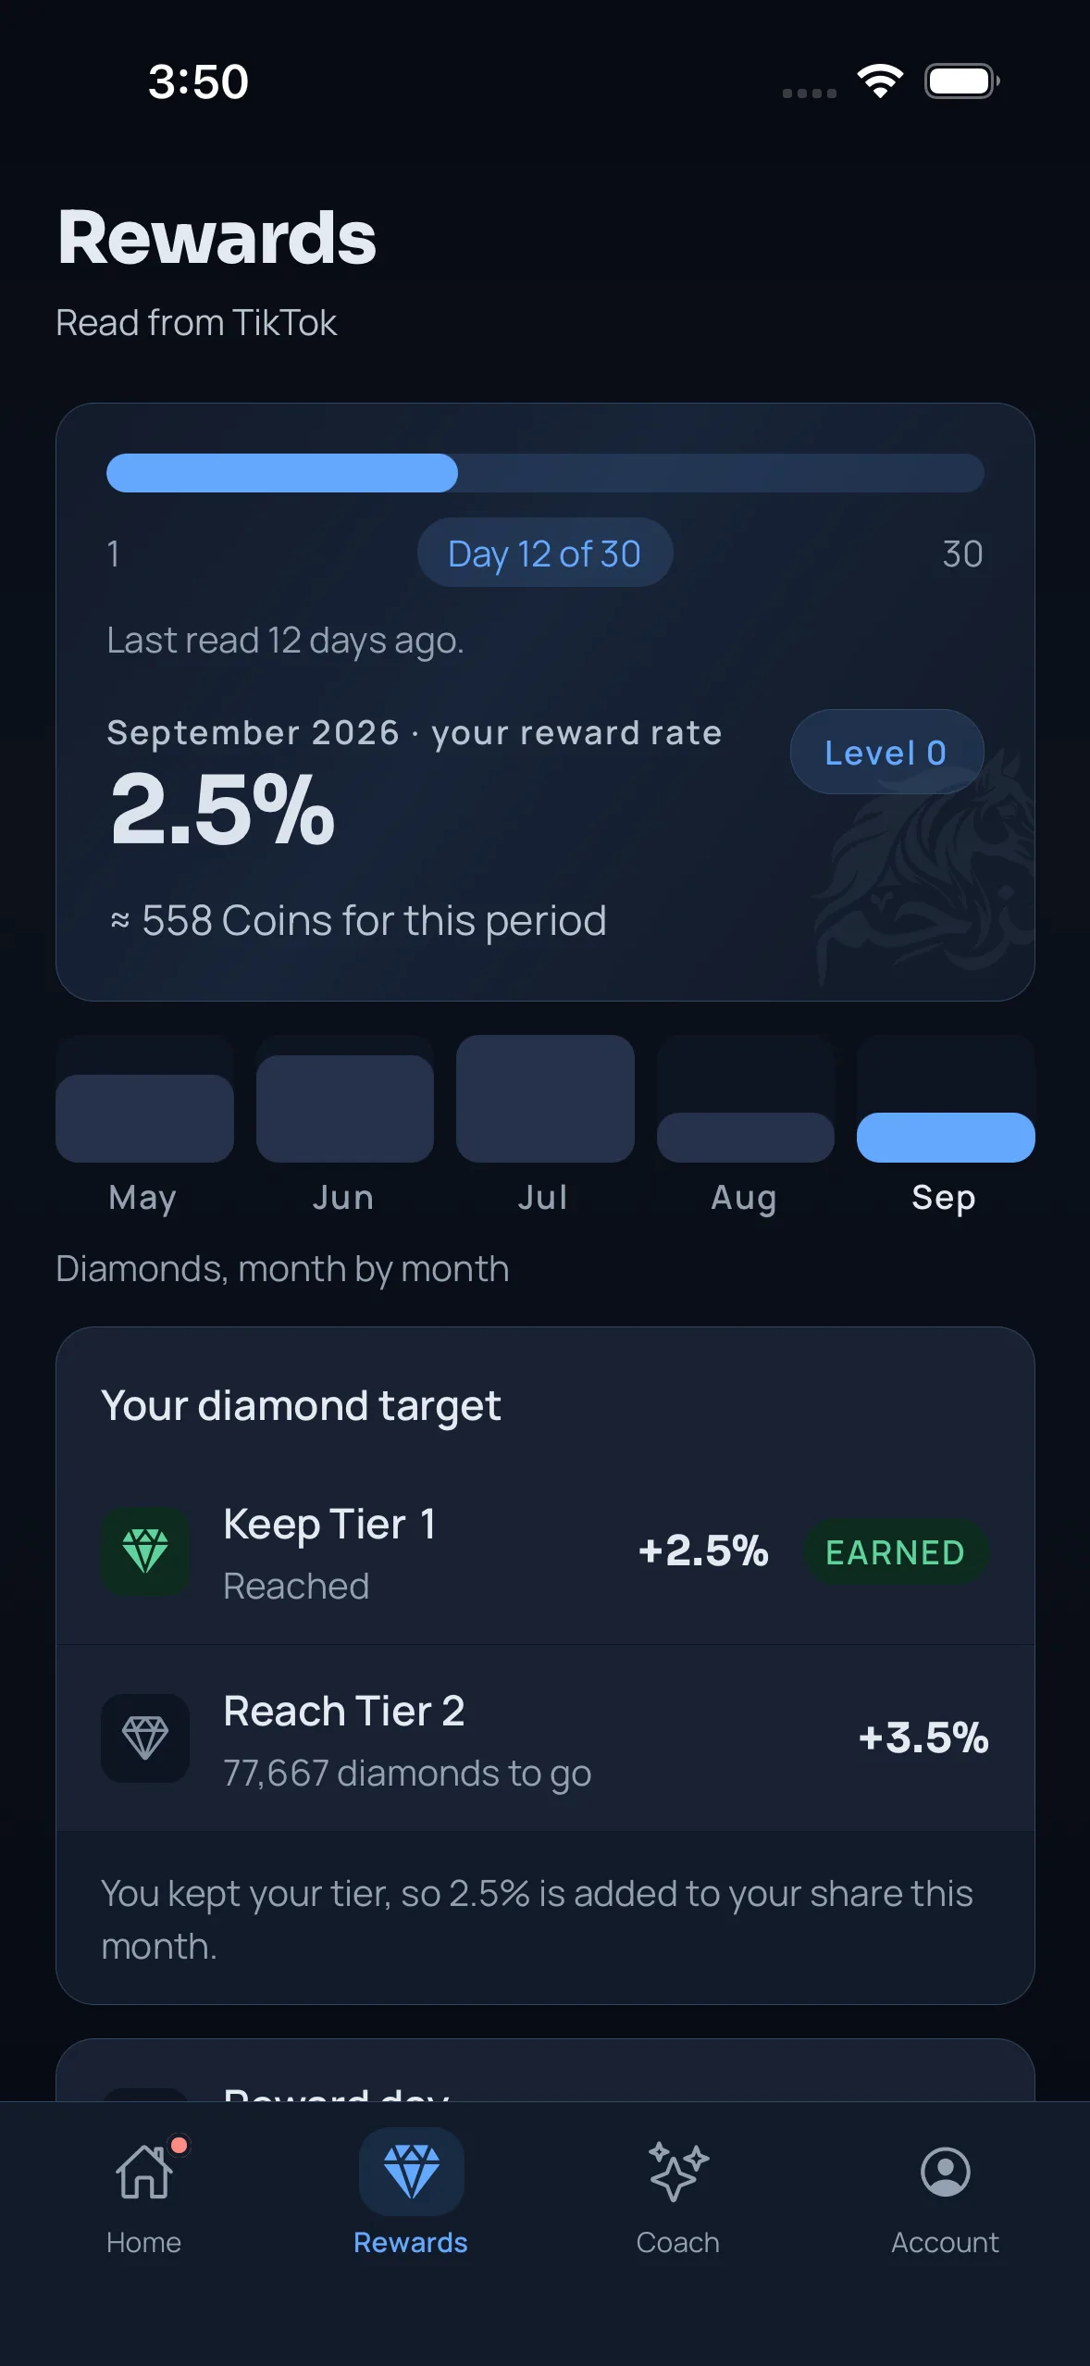The width and height of the screenshot is (1090, 2366).
Task: Tap the gray diamond icon beside Reach Tier 2
Action: [x=145, y=1738]
